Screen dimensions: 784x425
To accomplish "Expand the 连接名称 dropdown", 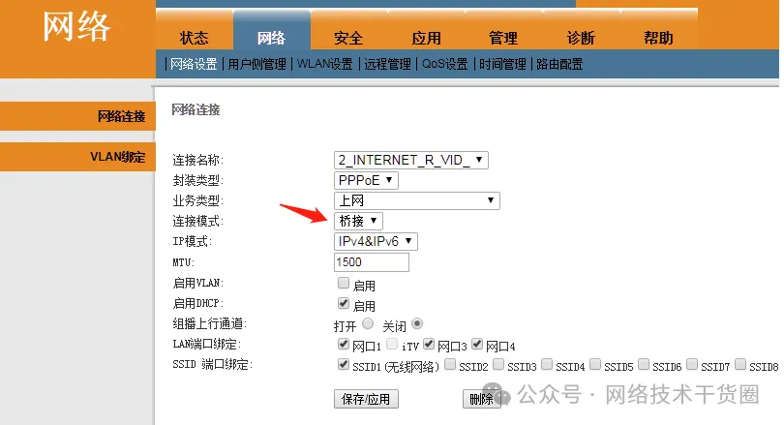I will click(411, 160).
